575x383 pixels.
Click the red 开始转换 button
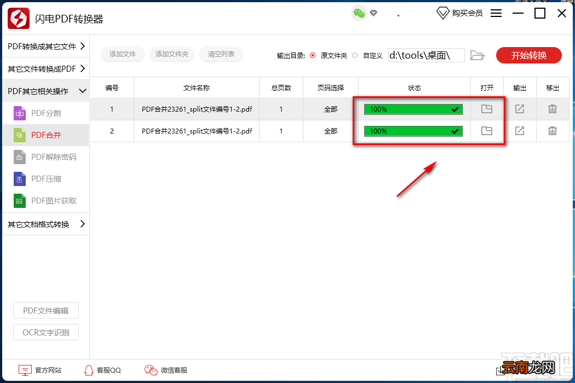pos(529,55)
